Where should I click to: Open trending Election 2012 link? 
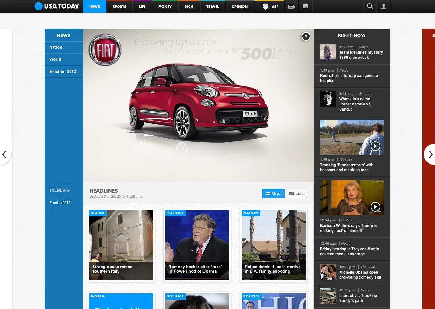pos(60,203)
